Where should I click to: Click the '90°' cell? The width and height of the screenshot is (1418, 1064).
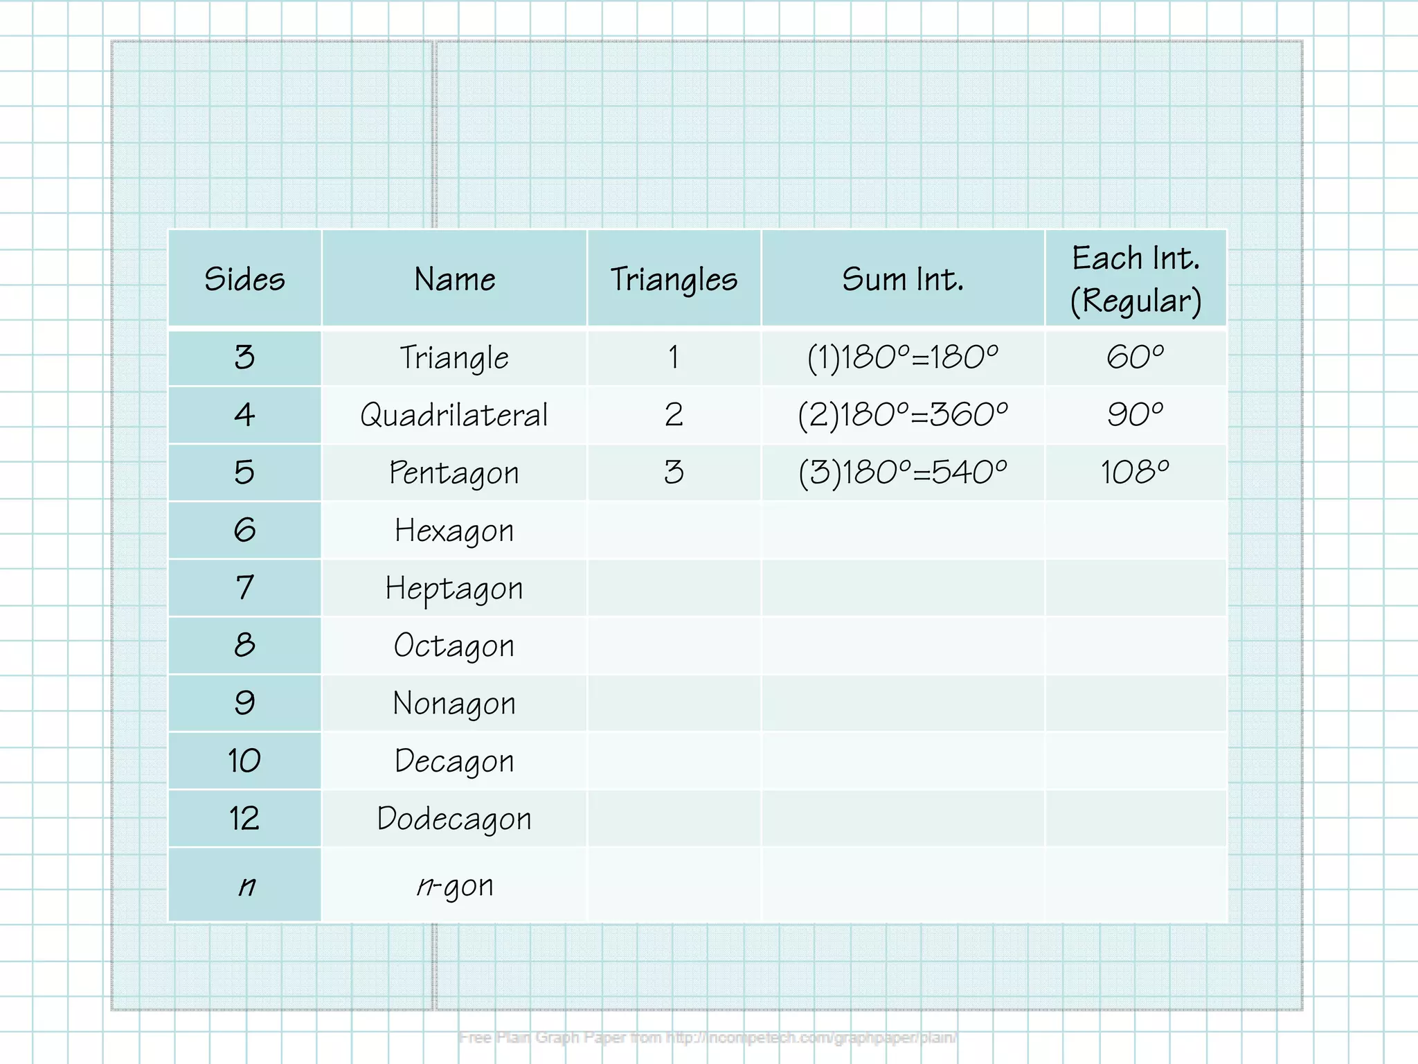(x=1136, y=415)
